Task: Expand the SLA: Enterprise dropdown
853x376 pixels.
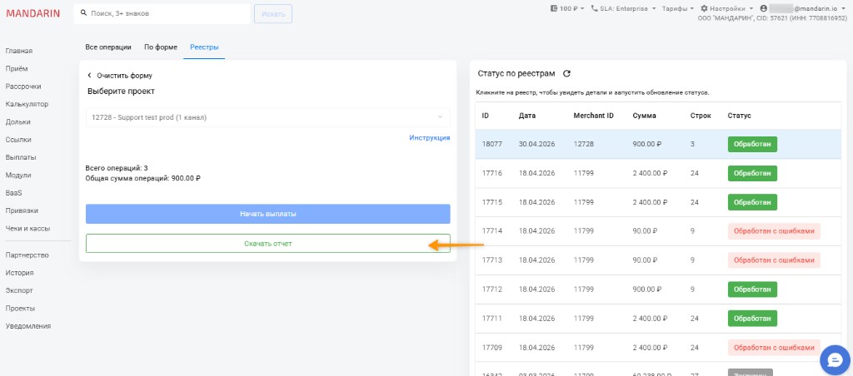Action: coord(623,8)
